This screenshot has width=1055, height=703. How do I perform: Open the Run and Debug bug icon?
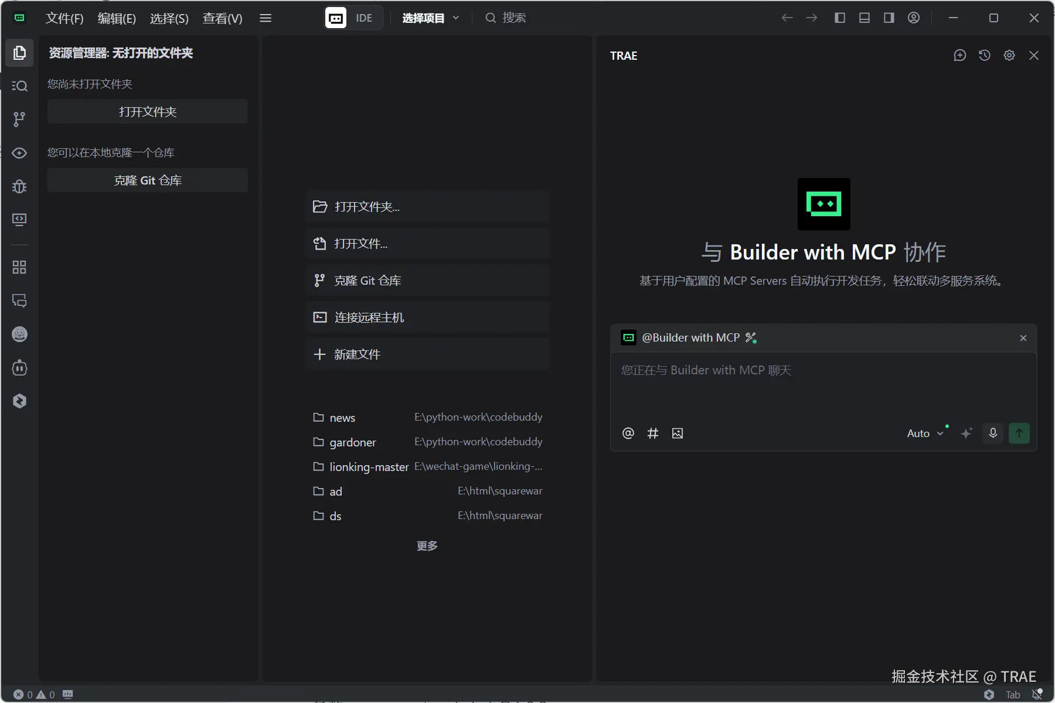point(19,186)
